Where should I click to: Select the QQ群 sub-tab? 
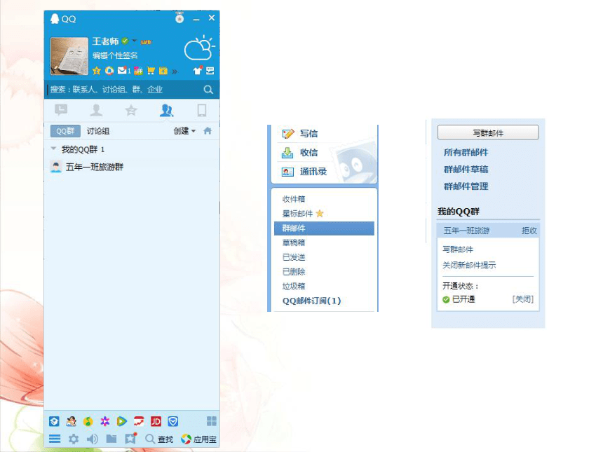(65, 131)
